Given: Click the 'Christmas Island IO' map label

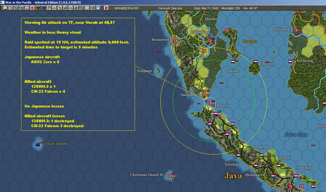Looking at the screenshot, I should [146, 175].
